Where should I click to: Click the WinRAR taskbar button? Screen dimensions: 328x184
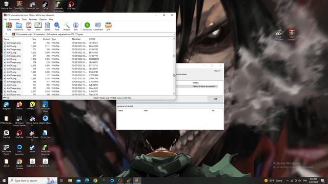[137, 180]
